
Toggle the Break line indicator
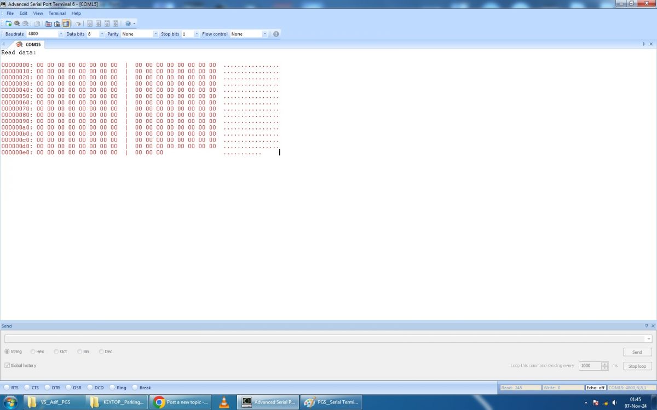tap(135, 388)
